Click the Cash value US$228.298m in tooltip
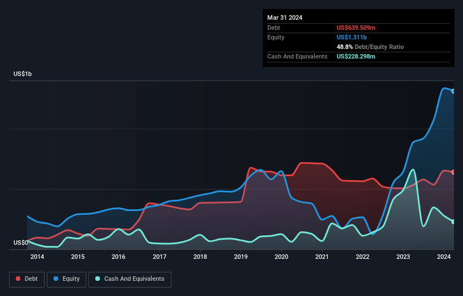Image resolution: width=463 pixels, height=296 pixels. pyautogui.click(x=356, y=56)
